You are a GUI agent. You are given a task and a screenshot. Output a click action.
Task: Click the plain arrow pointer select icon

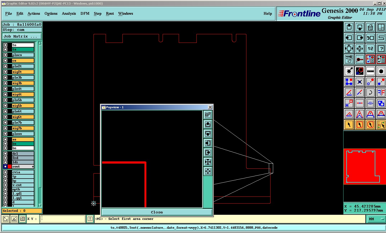[349, 125]
